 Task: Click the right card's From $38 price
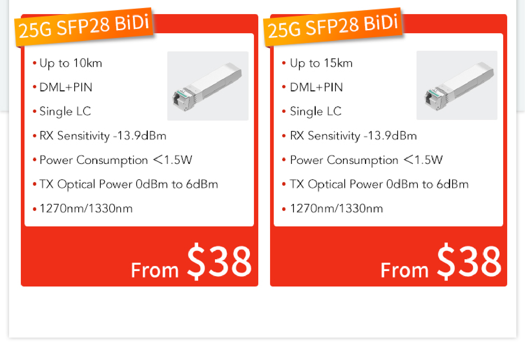coord(441,262)
